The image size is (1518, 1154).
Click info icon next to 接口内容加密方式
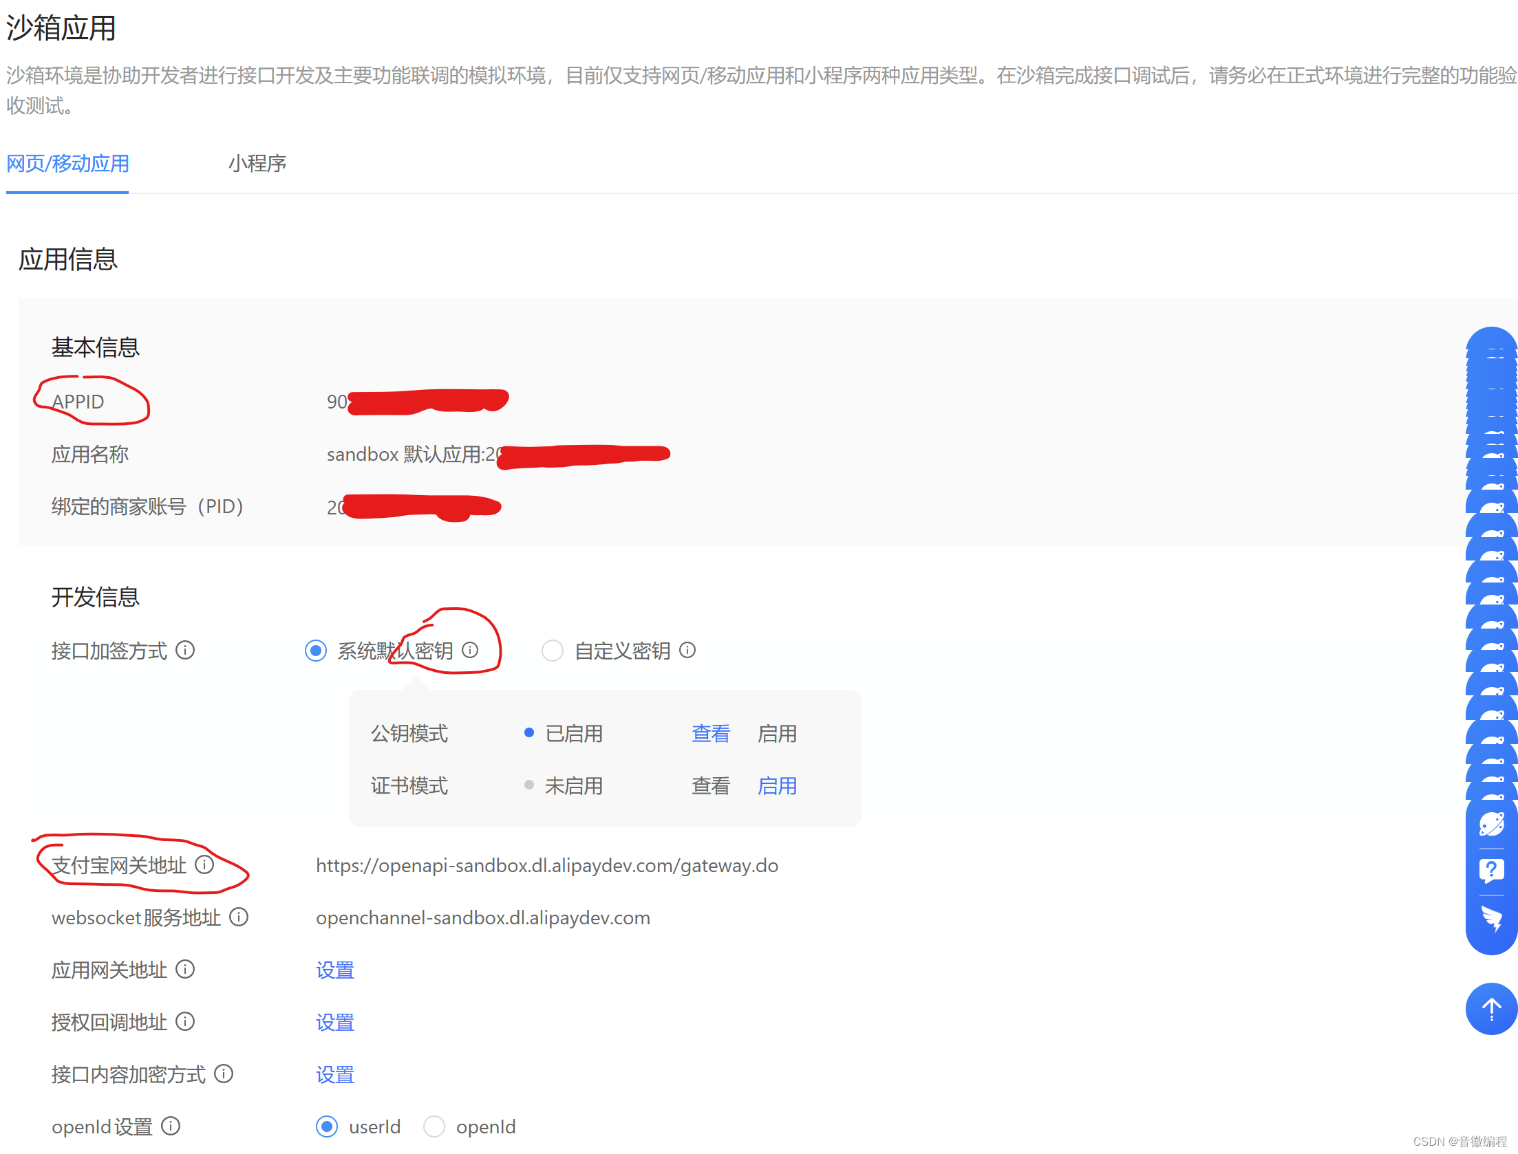point(224,1074)
